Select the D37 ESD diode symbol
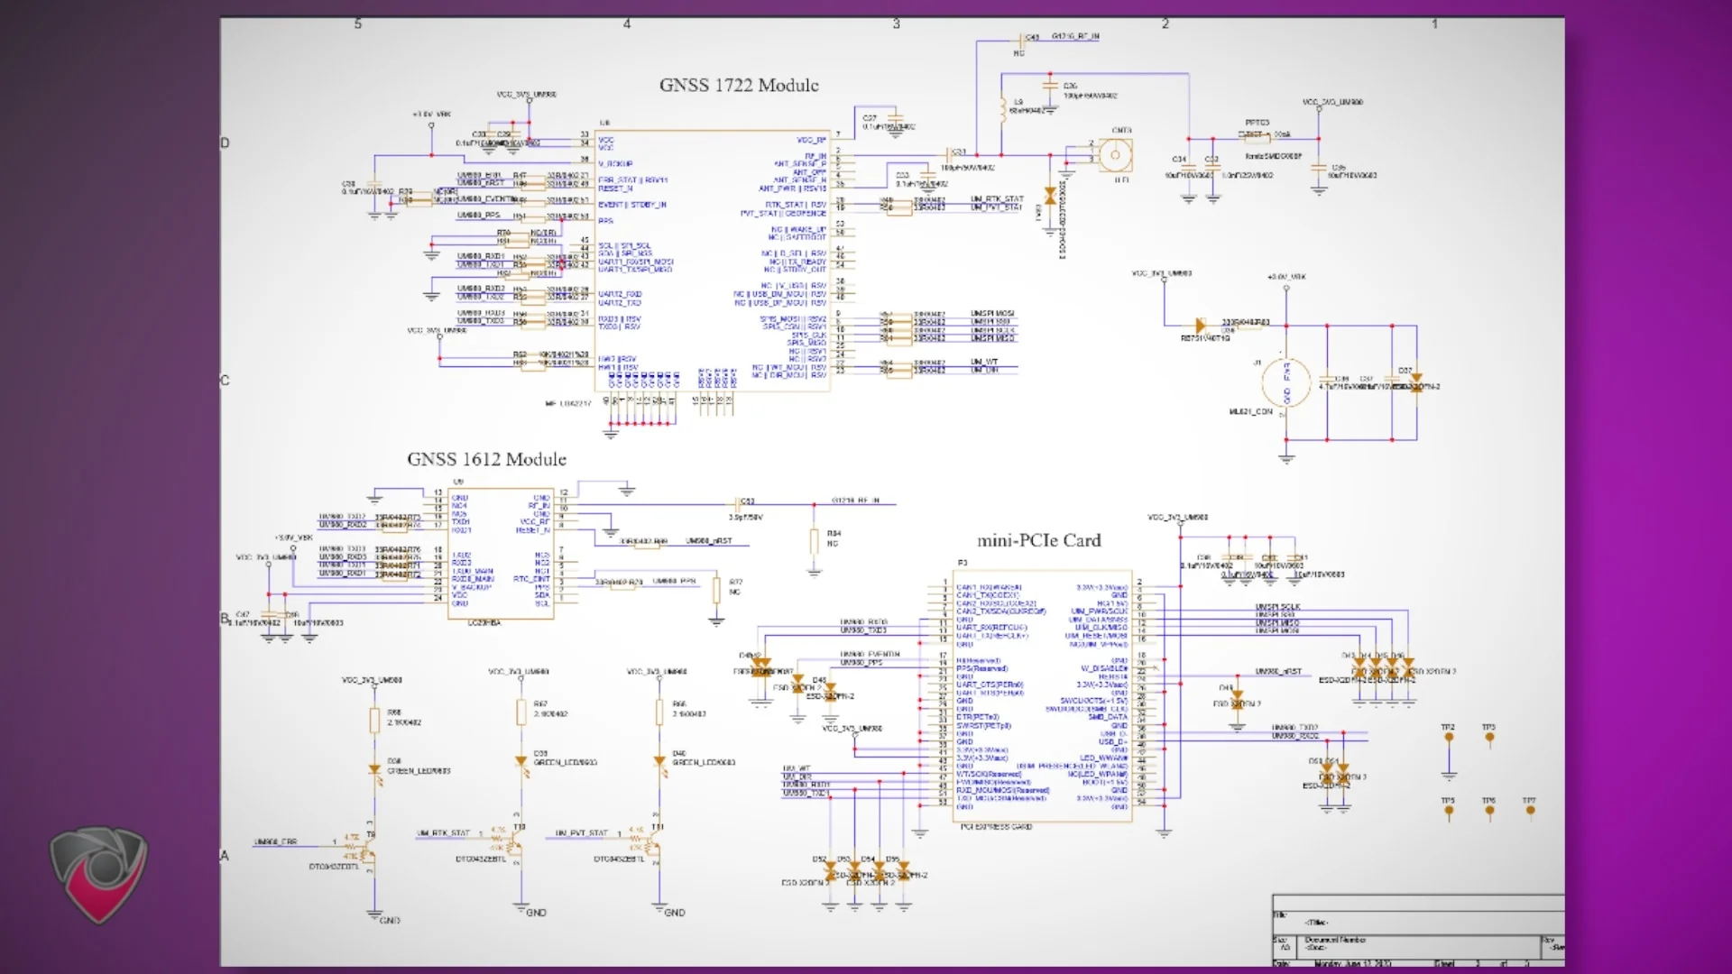 [x=1416, y=381]
